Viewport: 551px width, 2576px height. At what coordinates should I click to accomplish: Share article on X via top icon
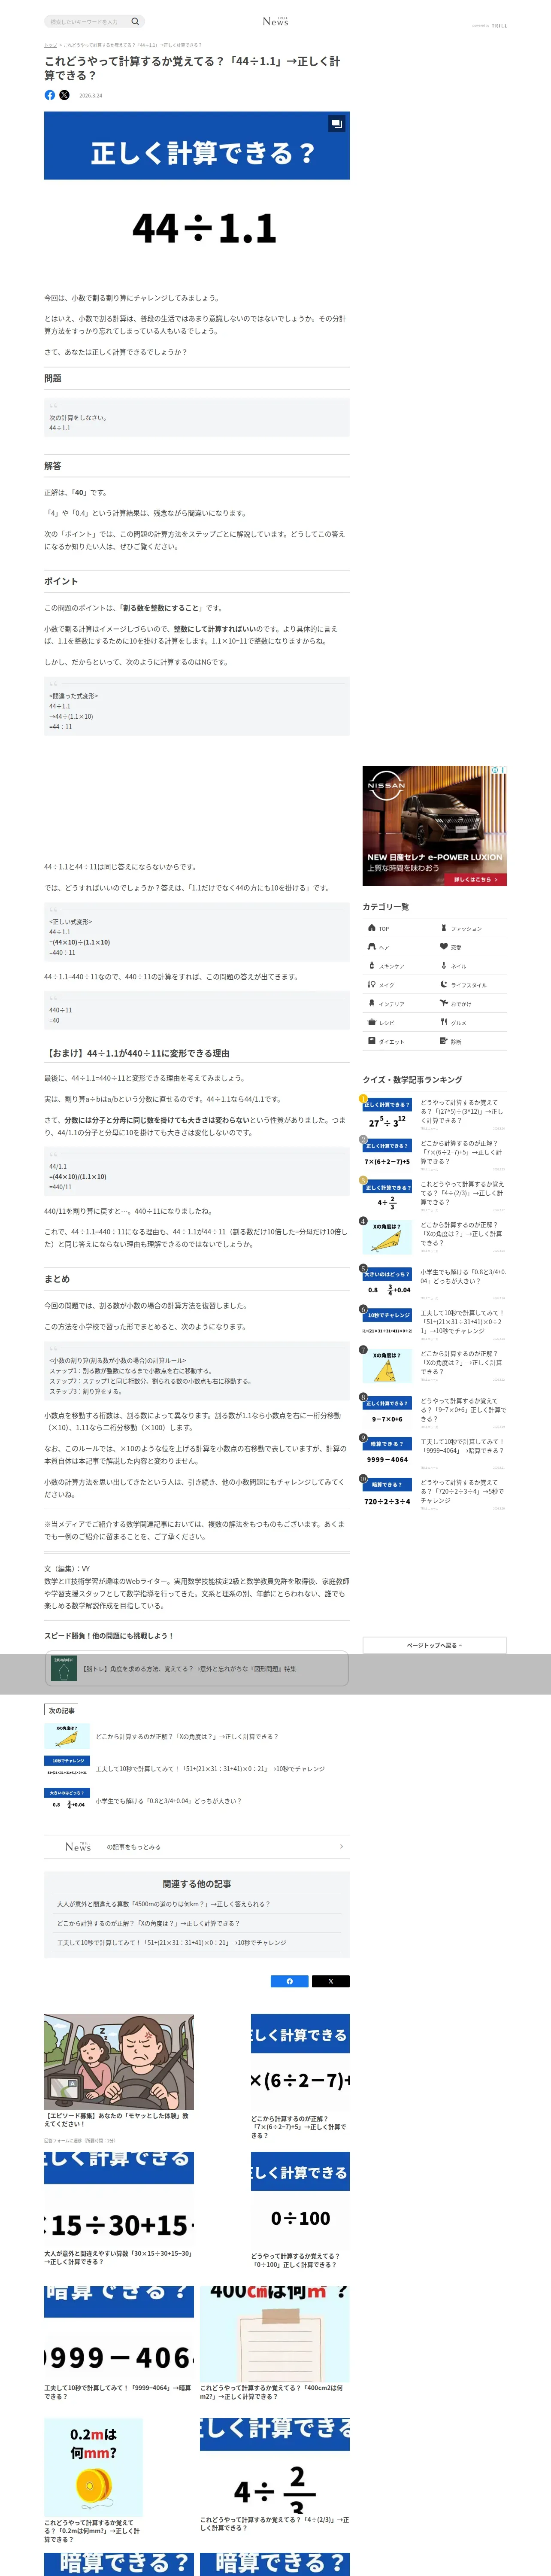64,95
